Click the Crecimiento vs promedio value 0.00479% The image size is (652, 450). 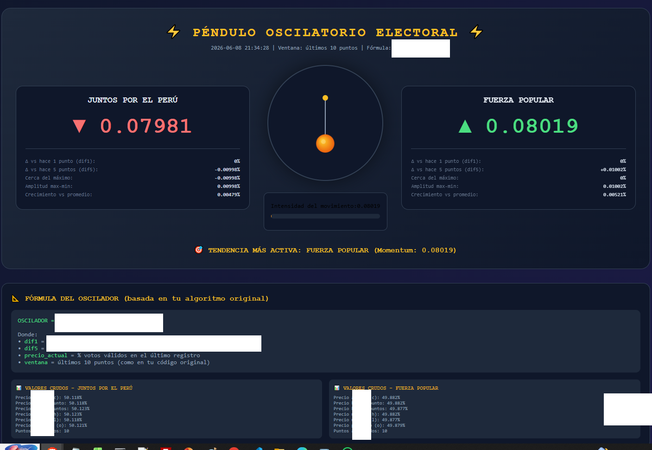228,195
